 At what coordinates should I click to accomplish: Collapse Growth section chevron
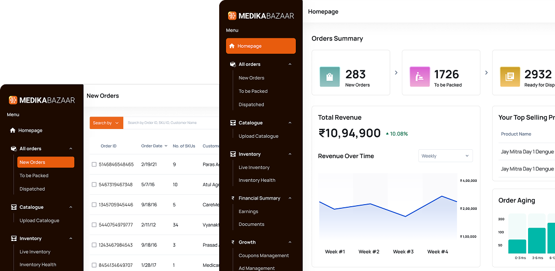click(x=290, y=242)
